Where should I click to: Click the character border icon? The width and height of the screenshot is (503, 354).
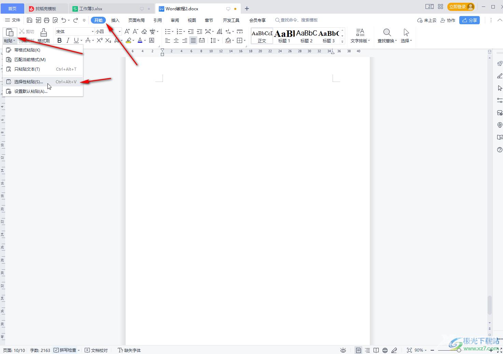click(152, 40)
